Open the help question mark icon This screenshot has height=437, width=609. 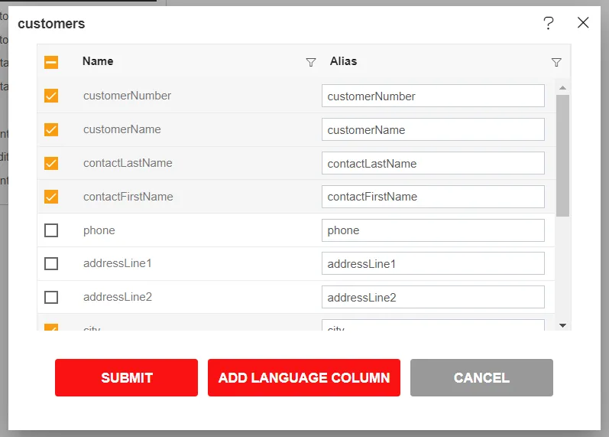pos(548,23)
